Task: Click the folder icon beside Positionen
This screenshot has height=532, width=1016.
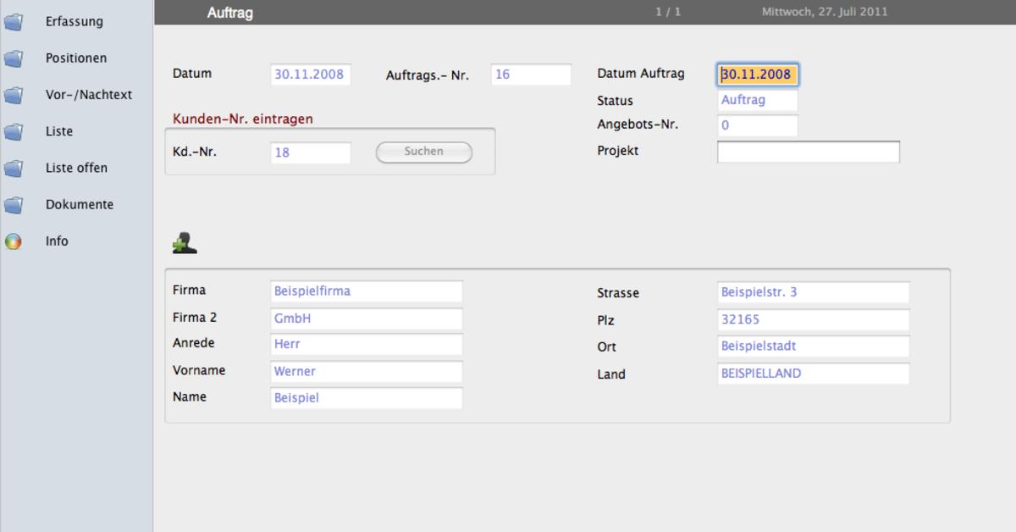Action: [13, 58]
